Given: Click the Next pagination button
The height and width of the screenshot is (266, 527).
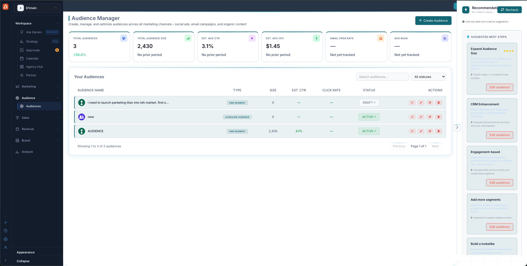Looking at the screenshot, I should (x=435, y=146).
